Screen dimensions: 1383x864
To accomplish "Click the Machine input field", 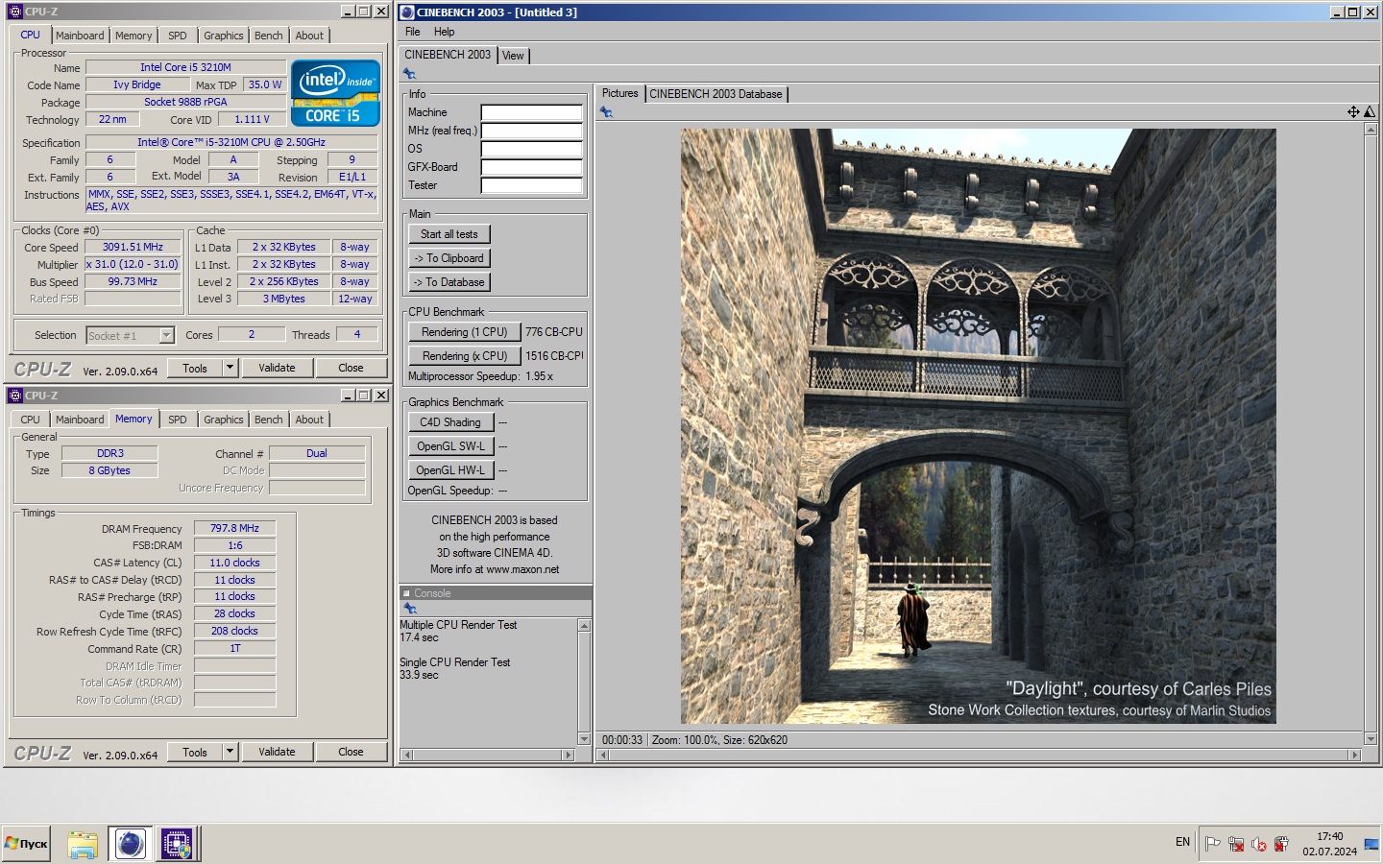I will (x=531, y=112).
